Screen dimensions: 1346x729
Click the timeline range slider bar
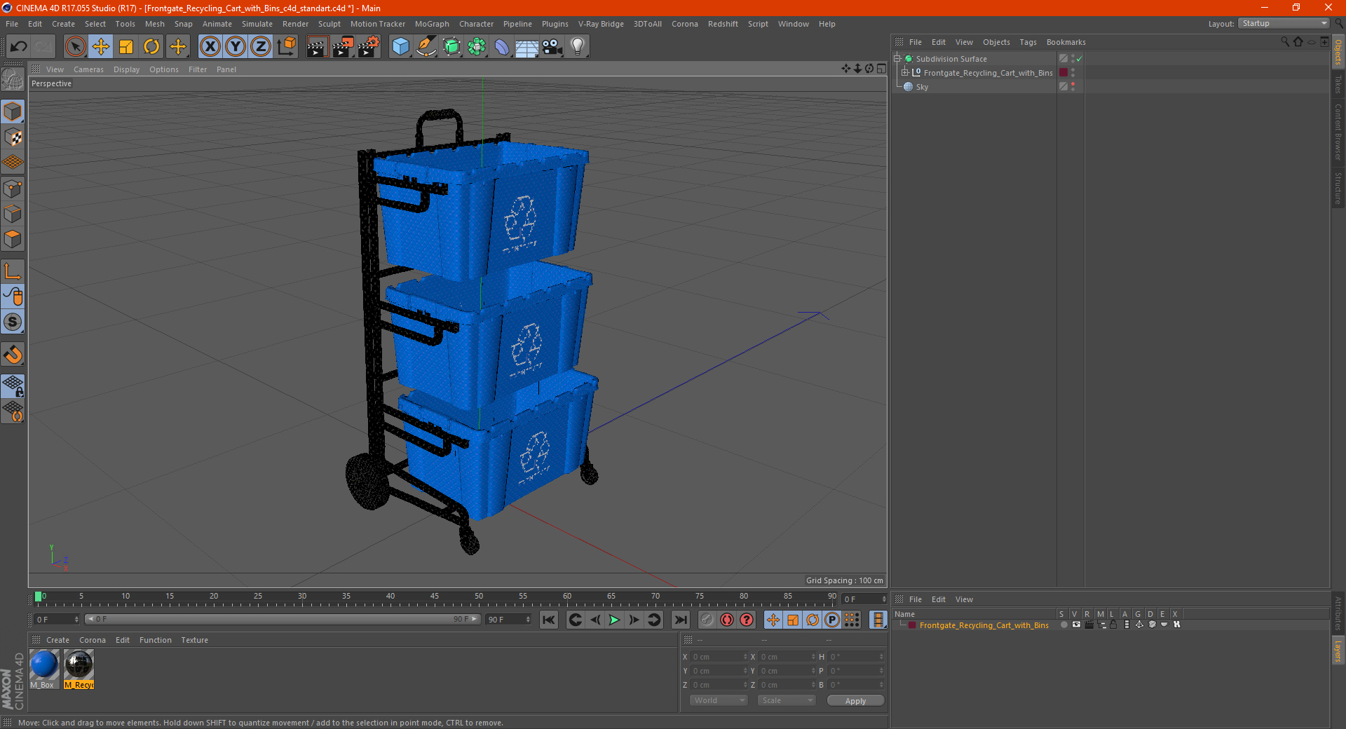point(283,619)
